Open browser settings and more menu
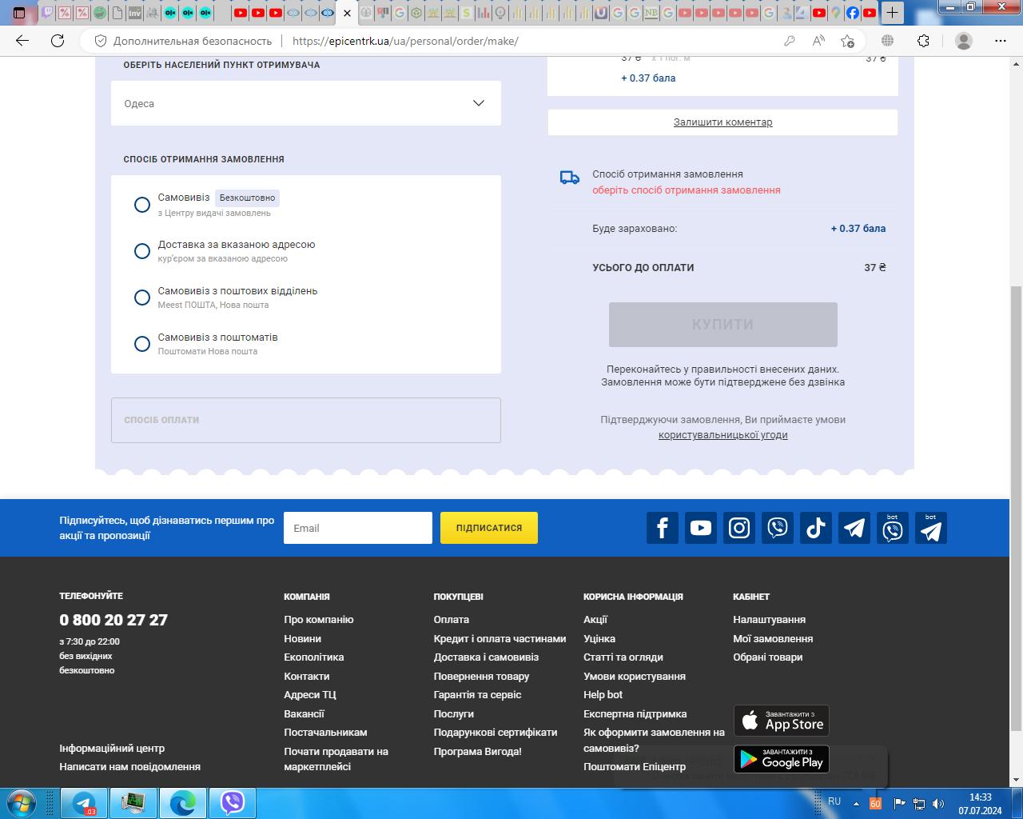 (1000, 41)
